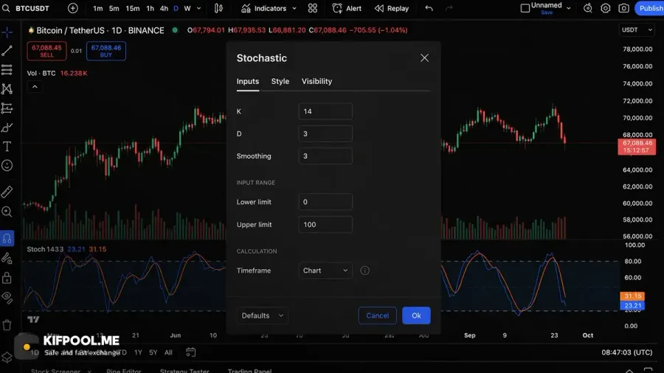Open the forecasting and measurement tools

(7, 108)
